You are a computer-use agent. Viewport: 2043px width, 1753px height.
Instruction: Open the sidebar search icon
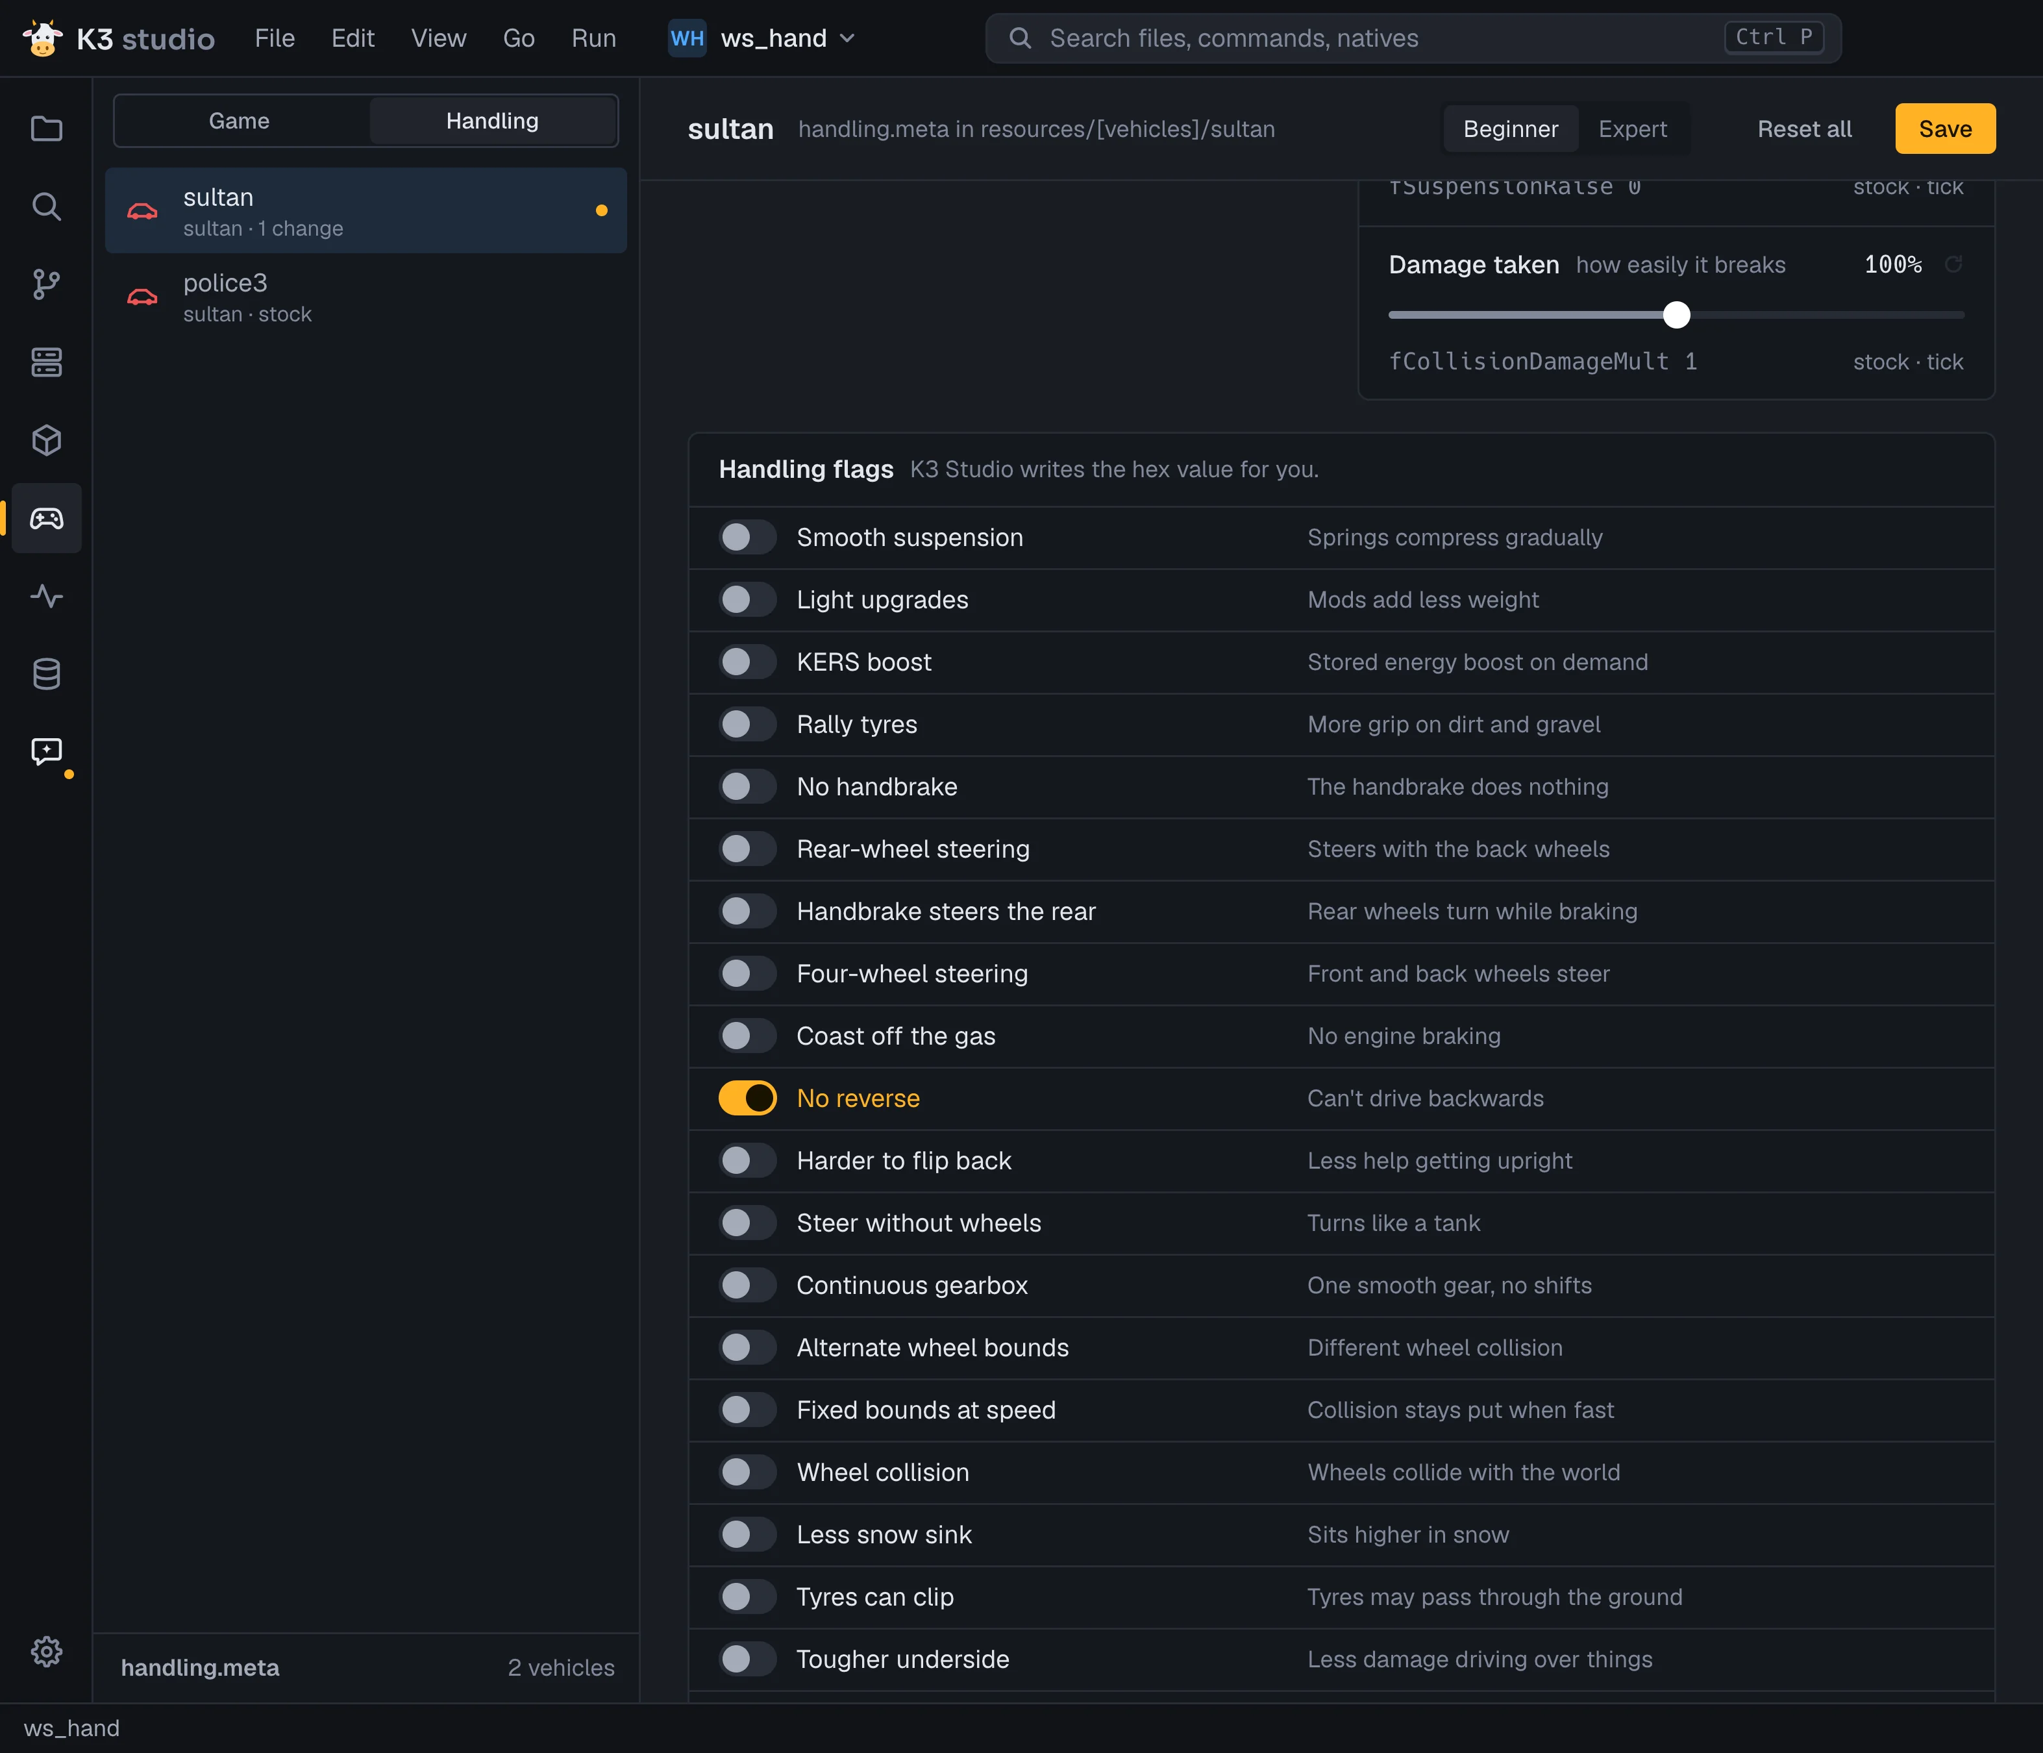46,206
